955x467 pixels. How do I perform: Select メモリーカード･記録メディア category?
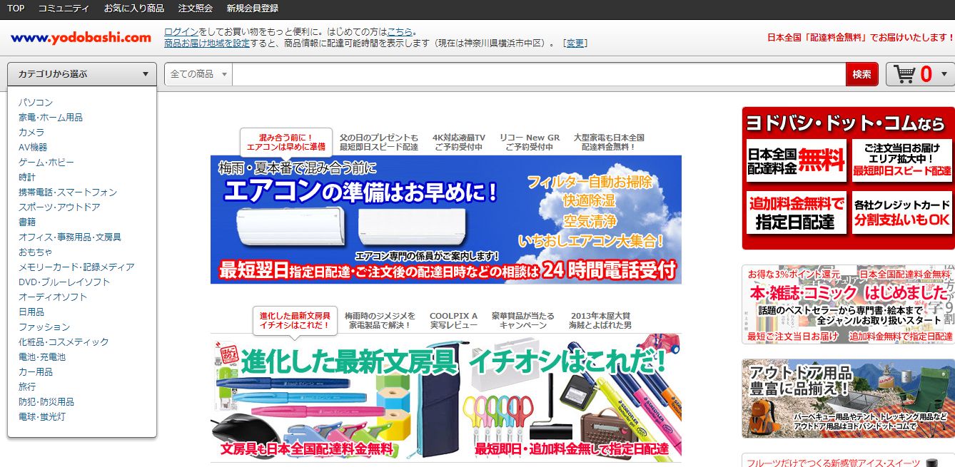76,267
